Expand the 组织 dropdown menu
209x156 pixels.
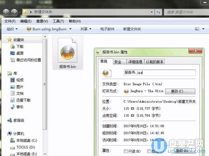12,29
